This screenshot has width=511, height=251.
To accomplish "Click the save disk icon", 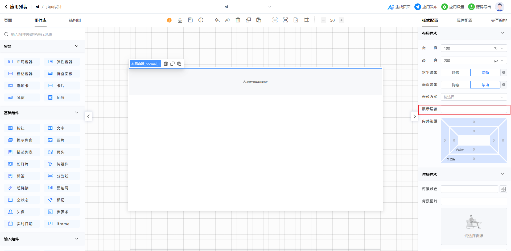I will (190, 20).
